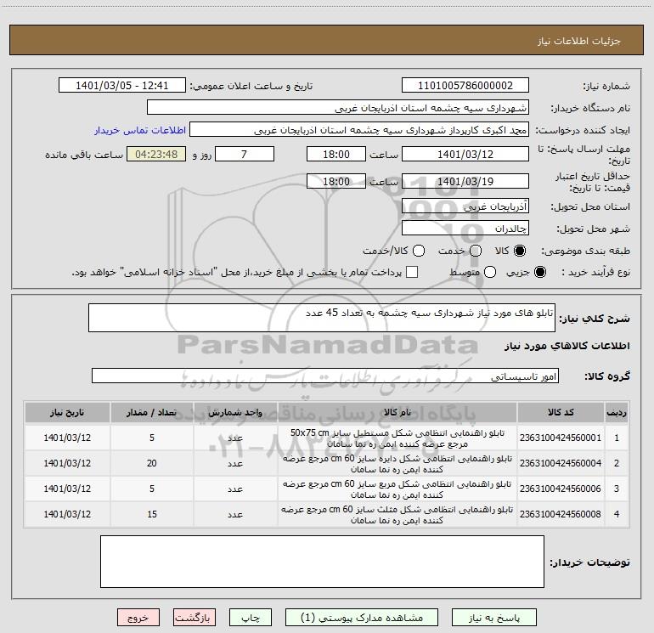Click item code 2363100424560006
The image size is (654, 633).
tap(561, 489)
